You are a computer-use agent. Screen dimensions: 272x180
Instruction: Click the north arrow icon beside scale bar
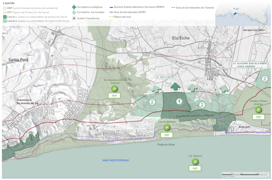[268, 174]
